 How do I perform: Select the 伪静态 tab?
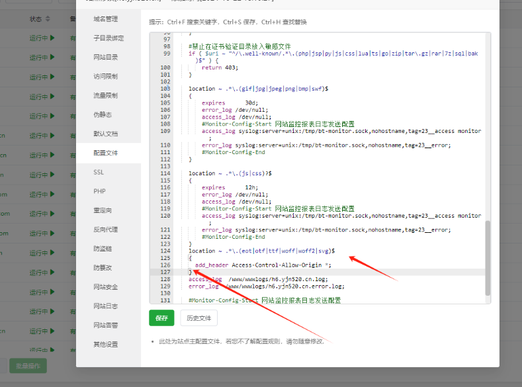pos(103,114)
